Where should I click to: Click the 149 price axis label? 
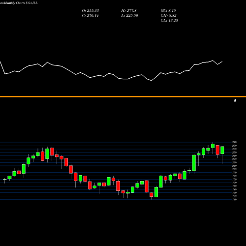tap(234, 189)
